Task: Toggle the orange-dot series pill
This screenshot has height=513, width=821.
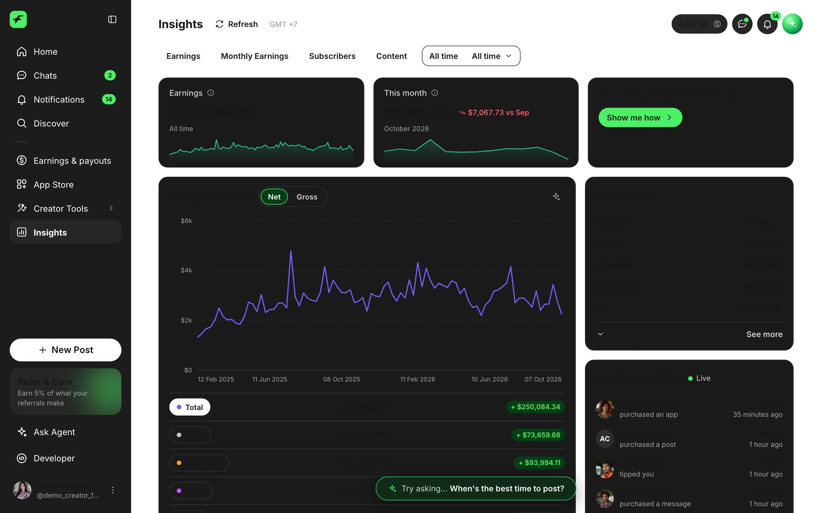Action: [x=199, y=463]
